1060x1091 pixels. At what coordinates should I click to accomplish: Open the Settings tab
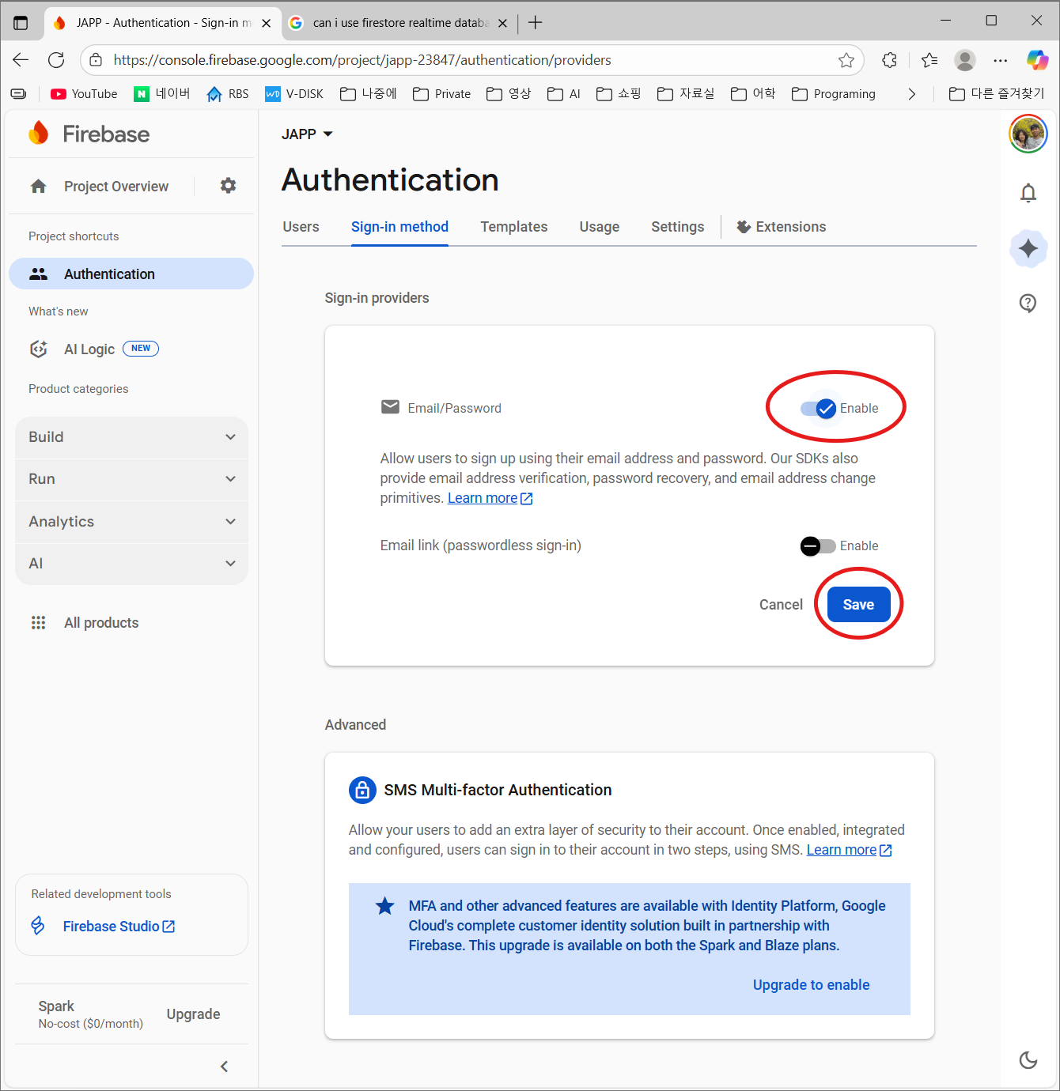point(678,227)
